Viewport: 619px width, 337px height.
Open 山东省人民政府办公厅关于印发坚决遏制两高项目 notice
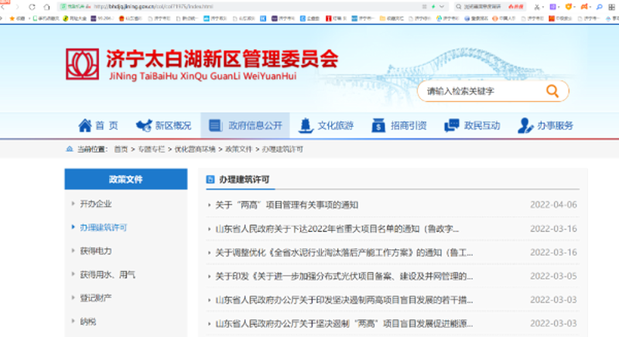tap(344, 300)
